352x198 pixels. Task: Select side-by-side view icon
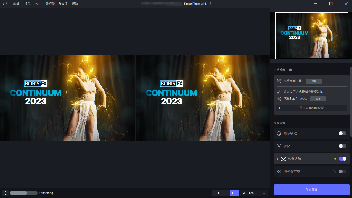(234, 193)
